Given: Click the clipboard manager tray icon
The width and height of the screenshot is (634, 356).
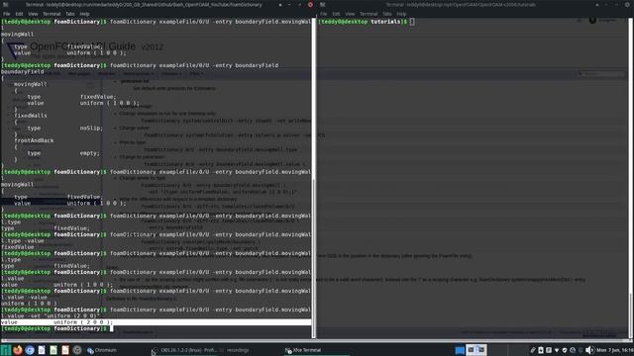Looking at the screenshot, I should coord(541,350).
